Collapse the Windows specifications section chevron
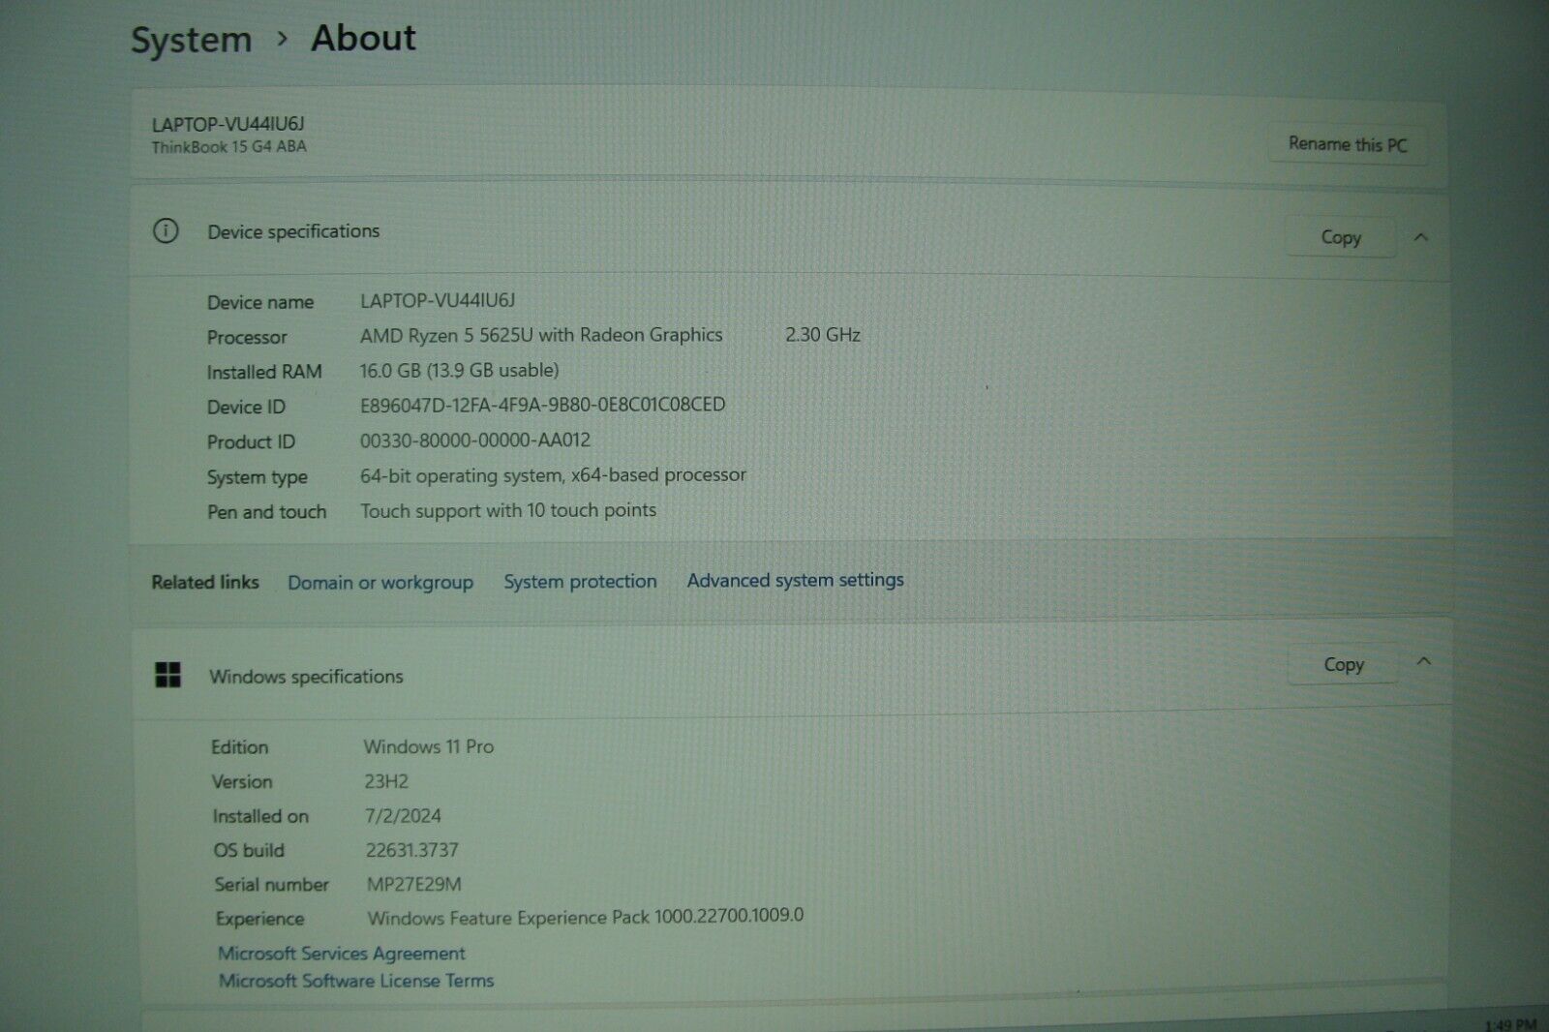 tap(1423, 662)
